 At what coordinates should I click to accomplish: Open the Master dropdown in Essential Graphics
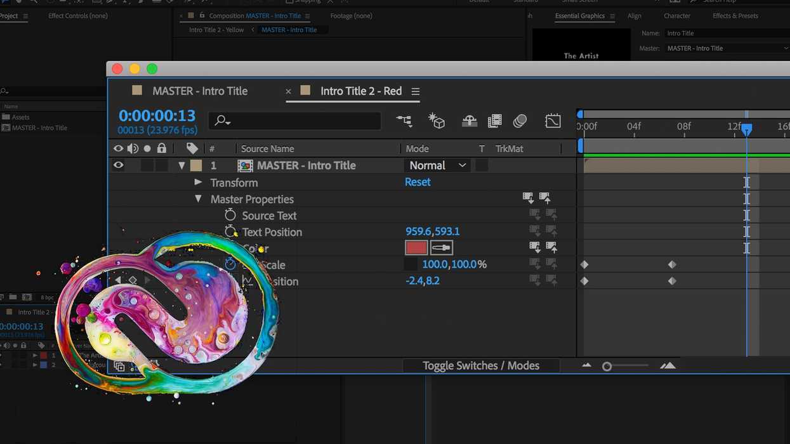click(x=727, y=48)
